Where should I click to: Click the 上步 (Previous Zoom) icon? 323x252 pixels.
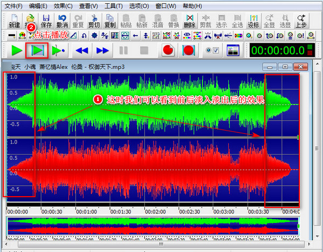click(x=301, y=21)
